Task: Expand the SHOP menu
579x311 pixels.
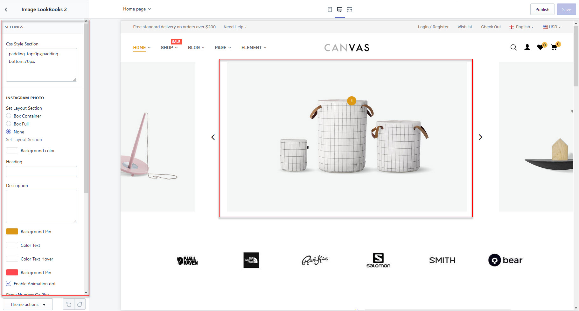Action: 169,48
